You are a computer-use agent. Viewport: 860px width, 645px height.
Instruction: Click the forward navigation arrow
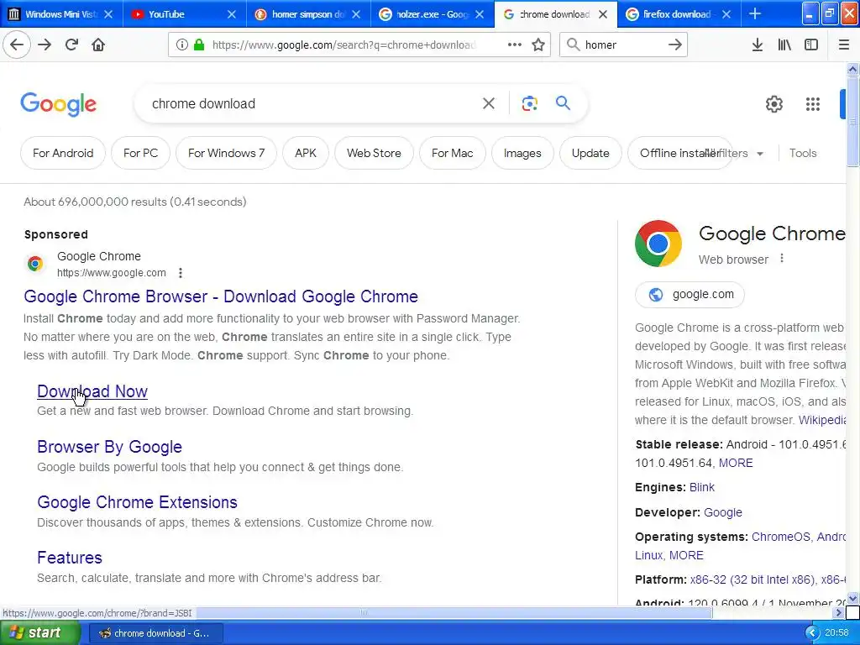(x=45, y=45)
